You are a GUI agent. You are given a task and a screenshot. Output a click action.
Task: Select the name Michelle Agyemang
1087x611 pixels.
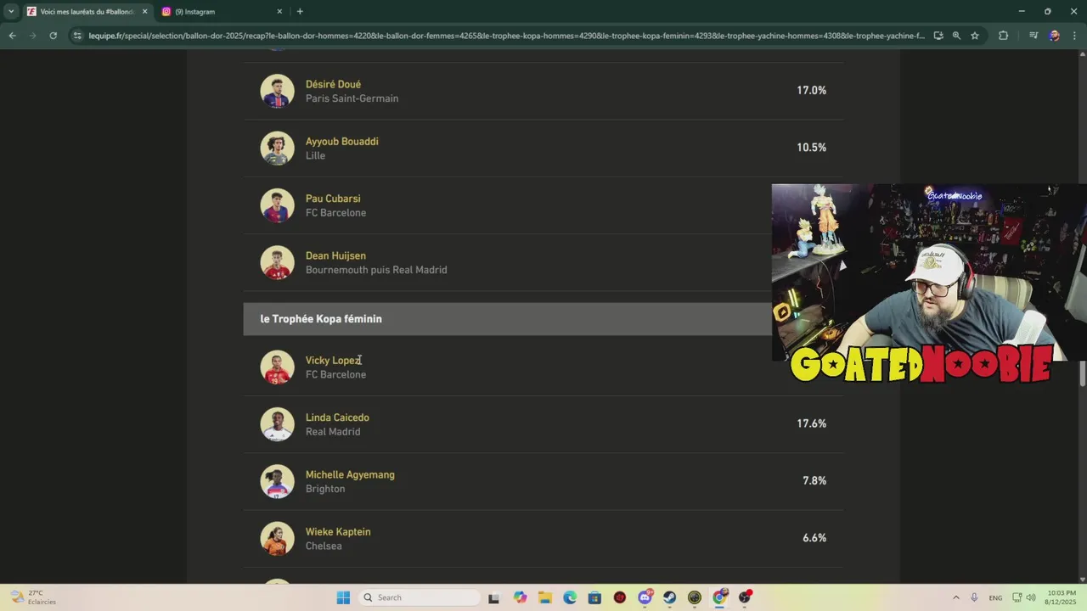tap(350, 474)
